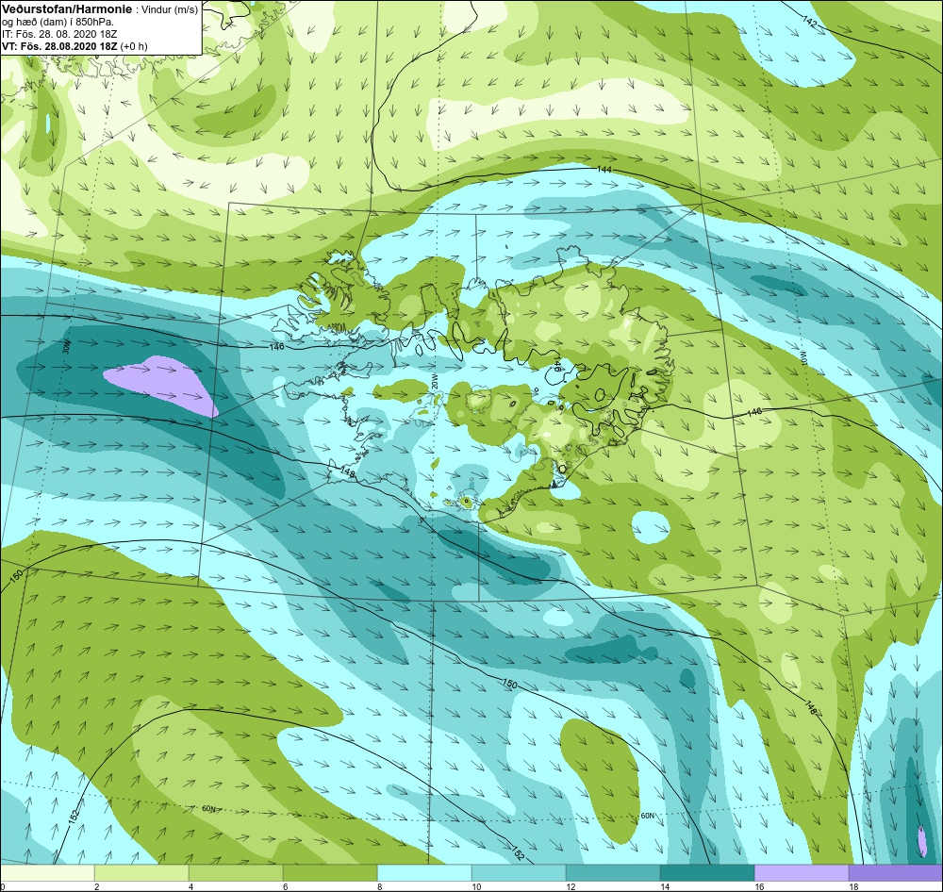The image size is (943, 892).
Task: Click the '60N' latitude label at lower left
Action: pyautogui.click(x=208, y=809)
